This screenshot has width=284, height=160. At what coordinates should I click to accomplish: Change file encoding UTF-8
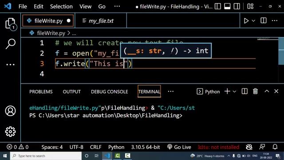(x=76, y=147)
